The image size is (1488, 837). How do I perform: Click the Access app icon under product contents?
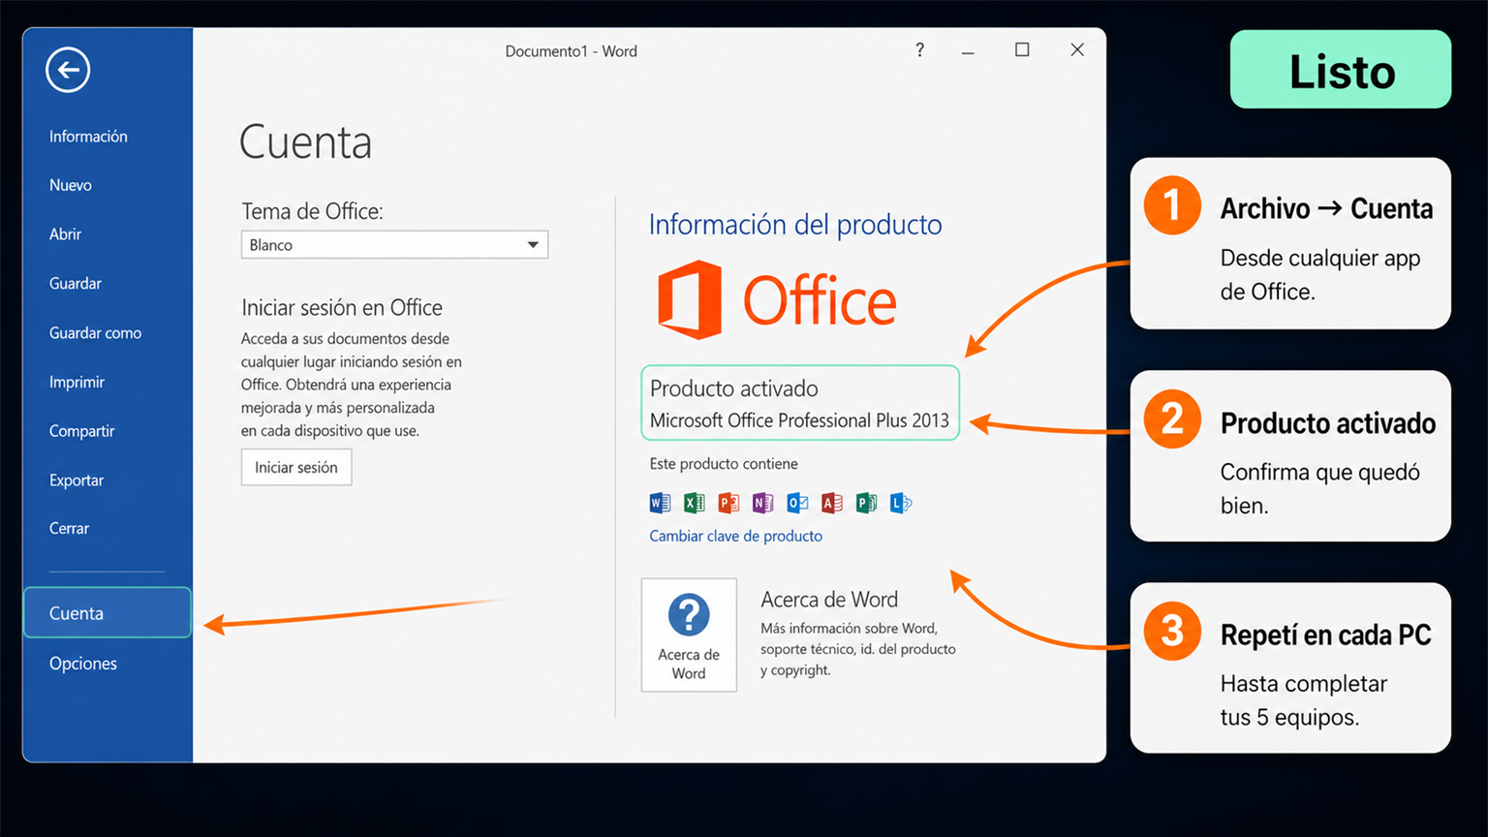[x=832, y=503]
